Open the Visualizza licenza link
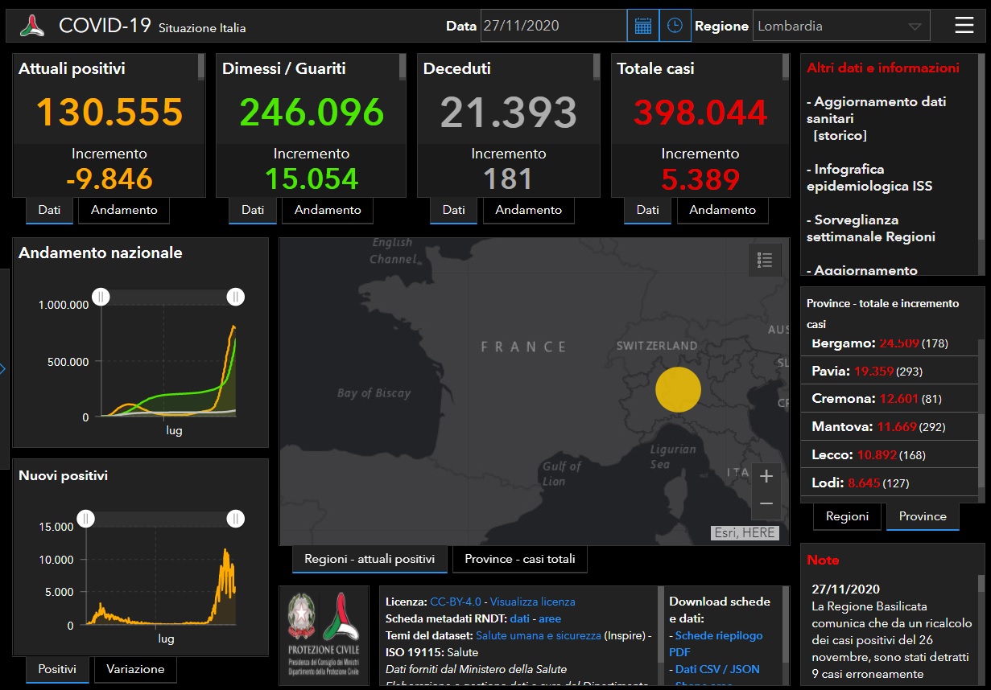Image resolution: width=991 pixels, height=690 pixels. point(532,602)
